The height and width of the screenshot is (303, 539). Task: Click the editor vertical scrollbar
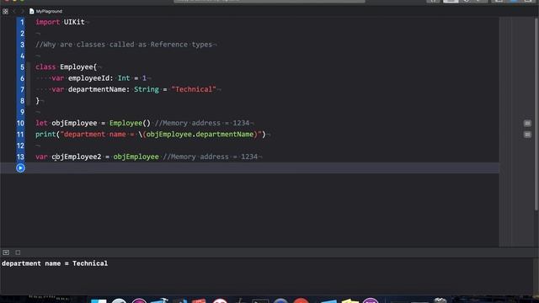point(536,114)
